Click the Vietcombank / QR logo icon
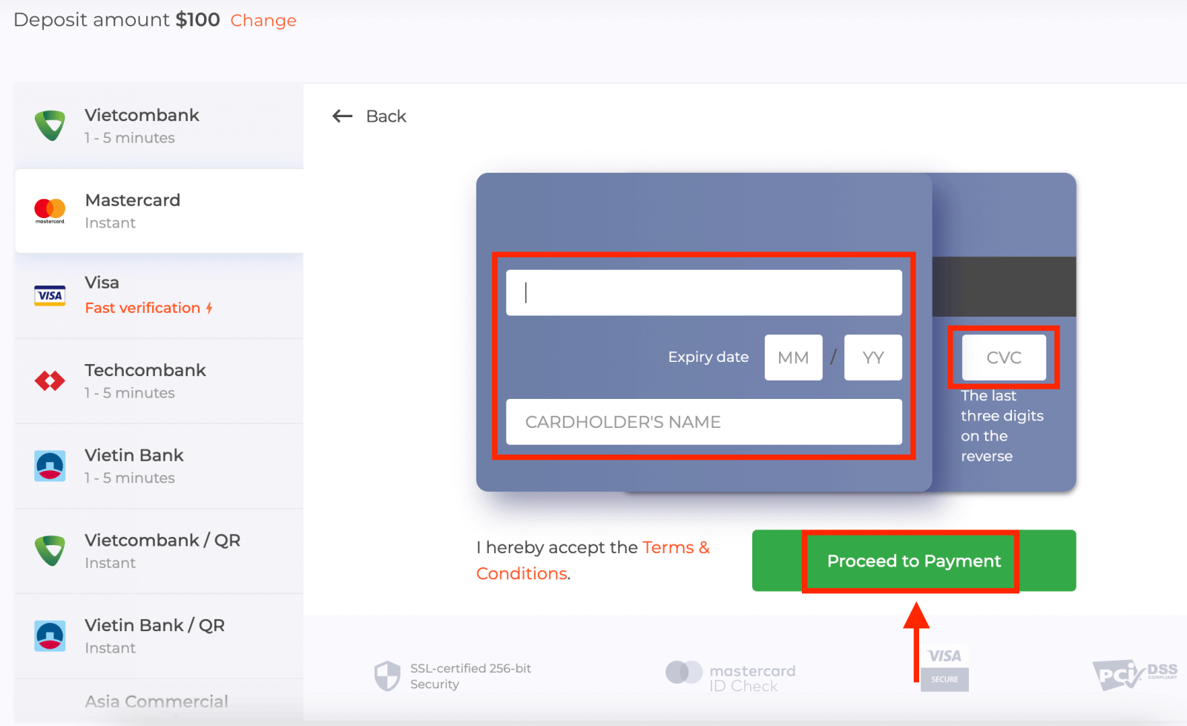 (x=50, y=551)
